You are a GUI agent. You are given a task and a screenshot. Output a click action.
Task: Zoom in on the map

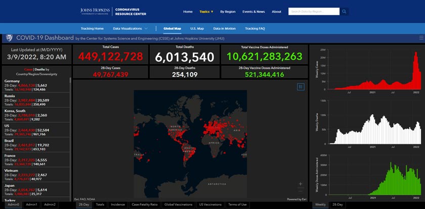click(x=301, y=184)
